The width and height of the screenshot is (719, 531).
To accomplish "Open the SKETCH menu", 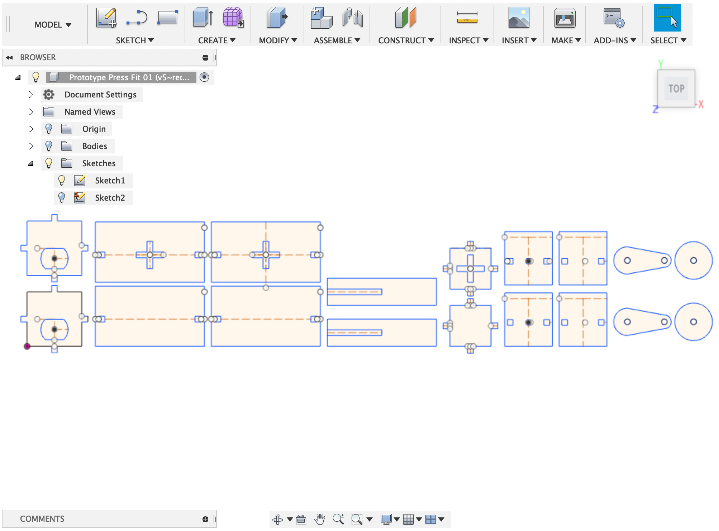I will click(x=135, y=40).
